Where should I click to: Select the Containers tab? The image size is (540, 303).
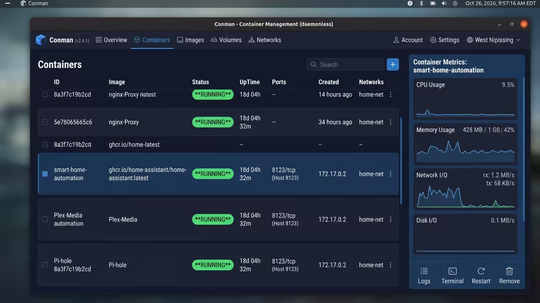[152, 40]
